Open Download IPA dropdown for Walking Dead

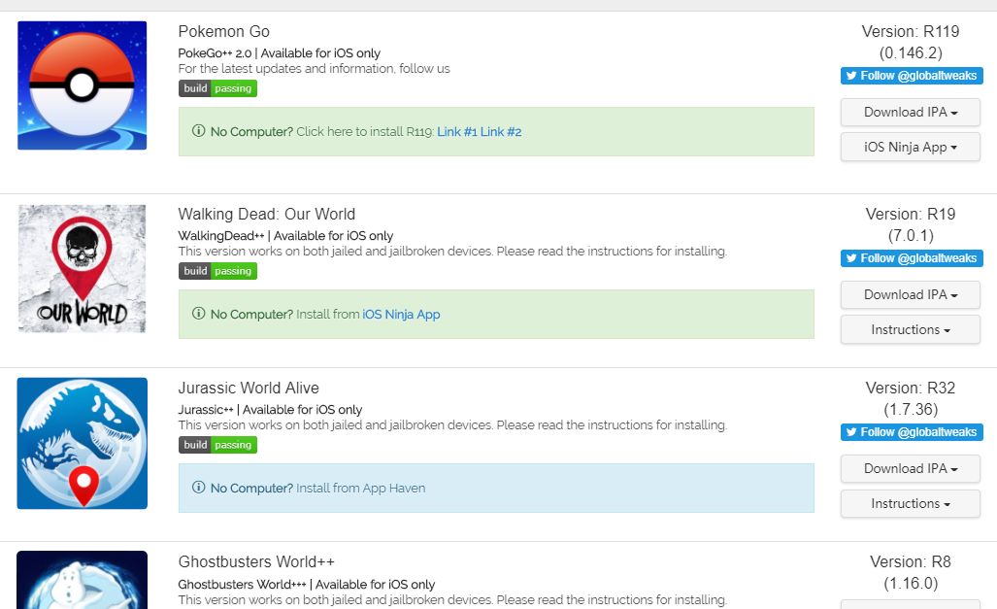[x=910, y=295]
